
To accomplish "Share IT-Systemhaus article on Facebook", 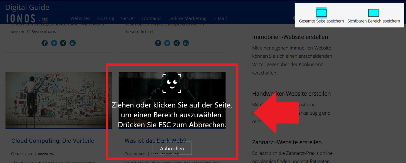I will [45, 43].
